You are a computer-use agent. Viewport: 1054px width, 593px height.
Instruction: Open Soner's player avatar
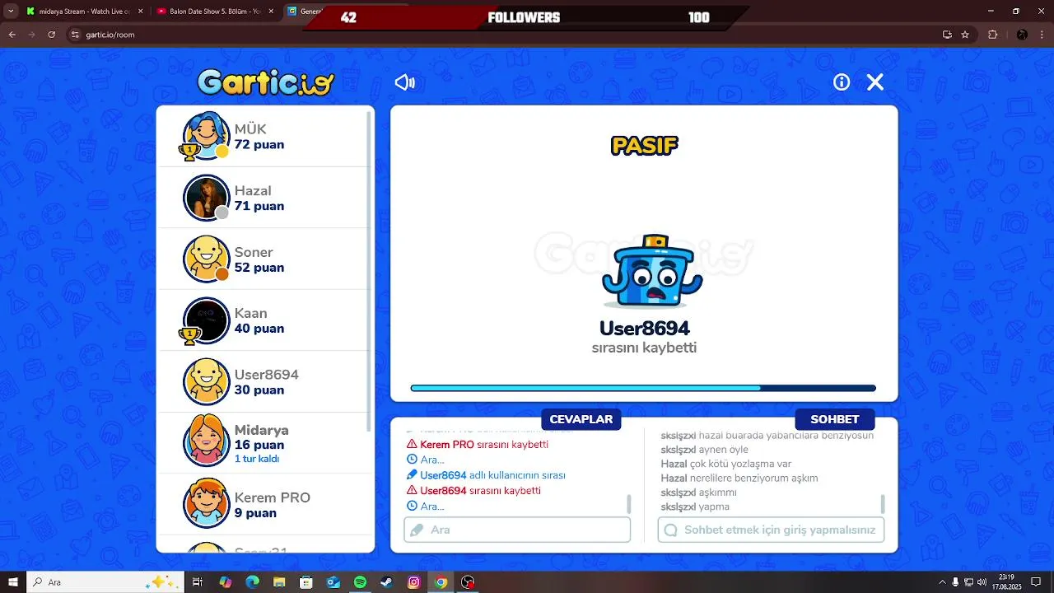click(206, 259)
